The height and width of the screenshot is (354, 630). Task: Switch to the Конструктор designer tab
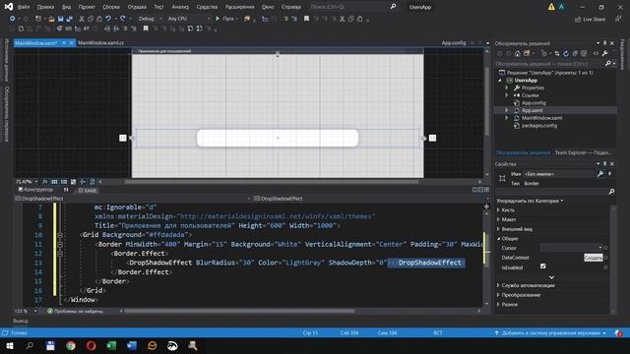tap(35, 190)
